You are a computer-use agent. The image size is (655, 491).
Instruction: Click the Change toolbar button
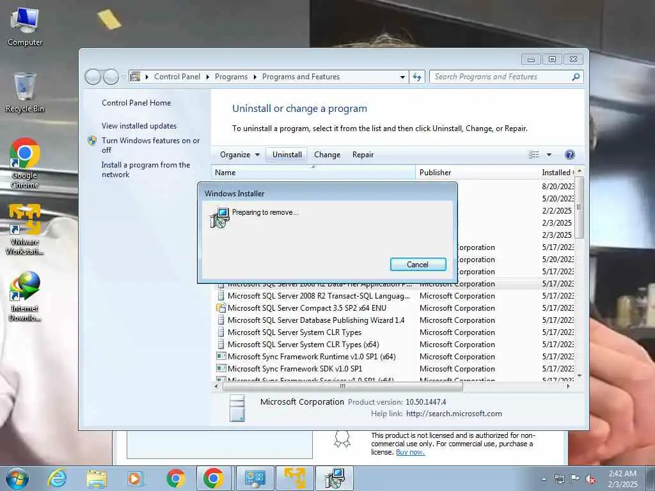click(x=327, y=155)
